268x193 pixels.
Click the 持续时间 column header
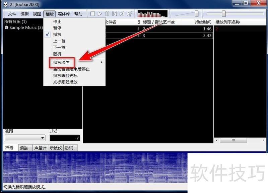(197, 22)
